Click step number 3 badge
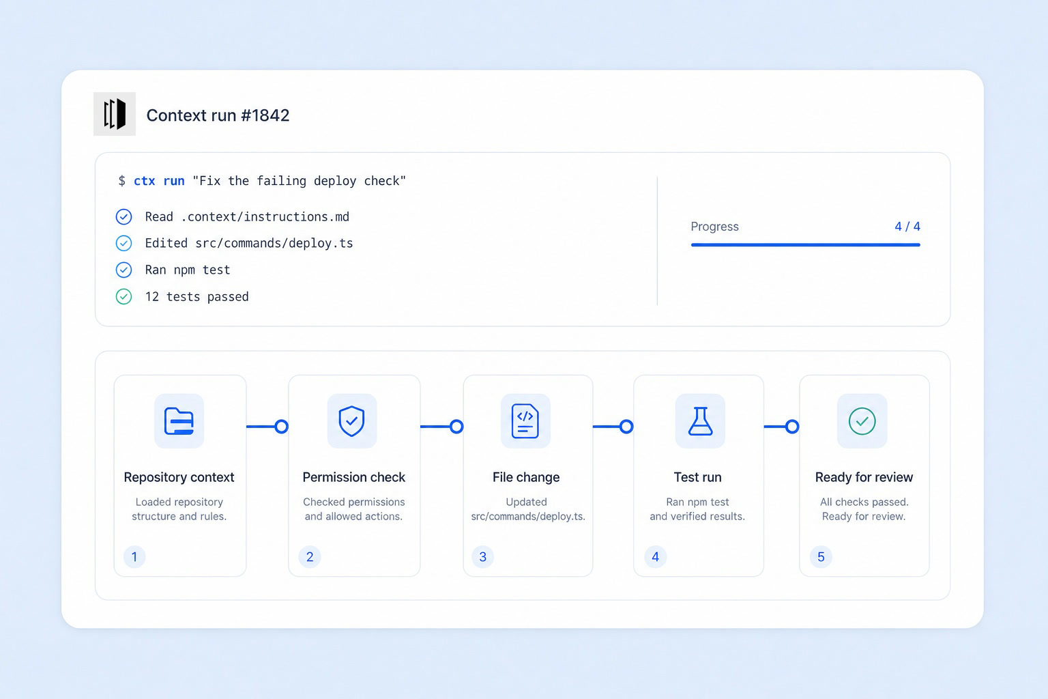This screenshot has height=699, width=1048. [x=483, y=557]
